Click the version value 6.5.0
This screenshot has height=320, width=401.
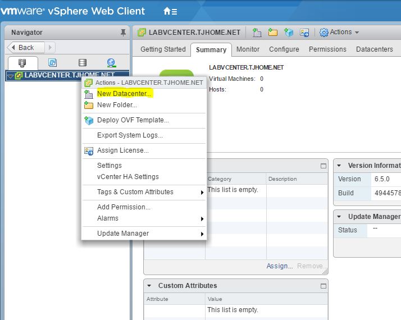pos(382,179)
